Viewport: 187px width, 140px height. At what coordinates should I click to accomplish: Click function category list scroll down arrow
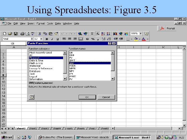pos(65,79)
